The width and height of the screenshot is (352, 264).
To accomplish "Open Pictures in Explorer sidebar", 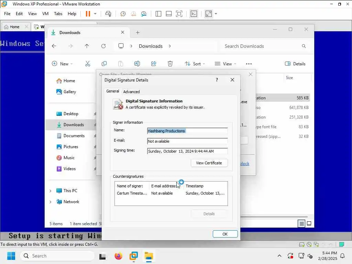I will tap(70, 147).
